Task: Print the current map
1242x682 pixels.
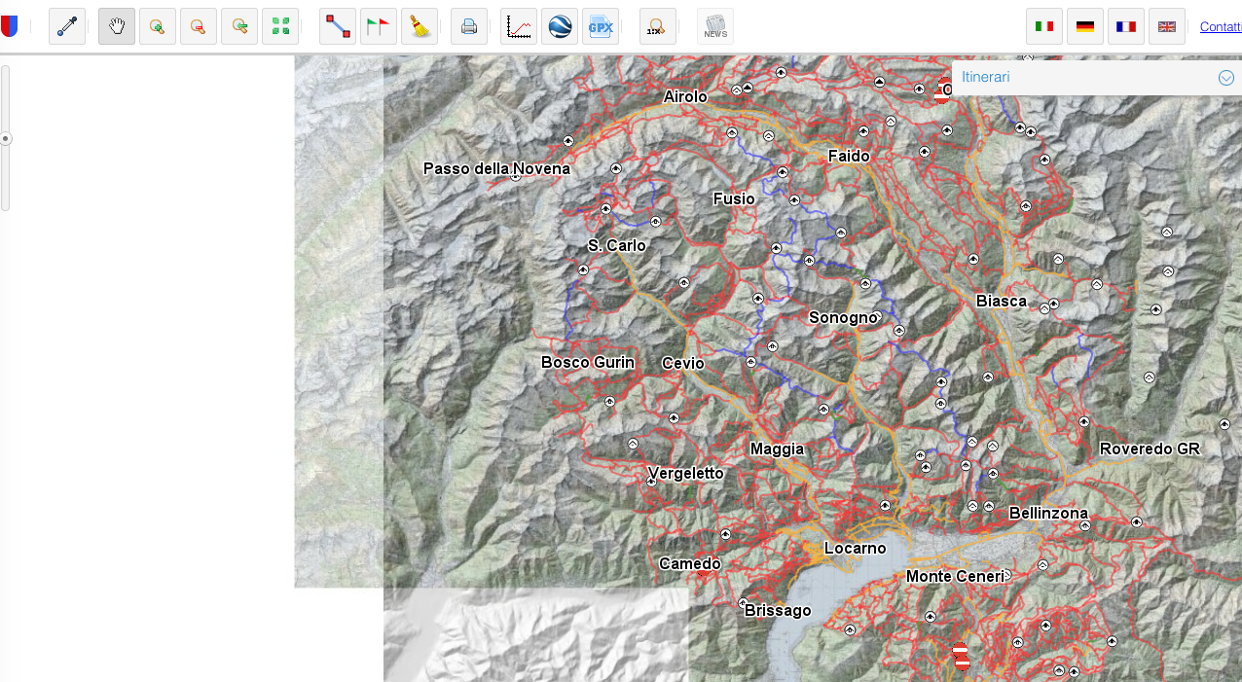Action: pyautogui.click(x=469, y=26)
